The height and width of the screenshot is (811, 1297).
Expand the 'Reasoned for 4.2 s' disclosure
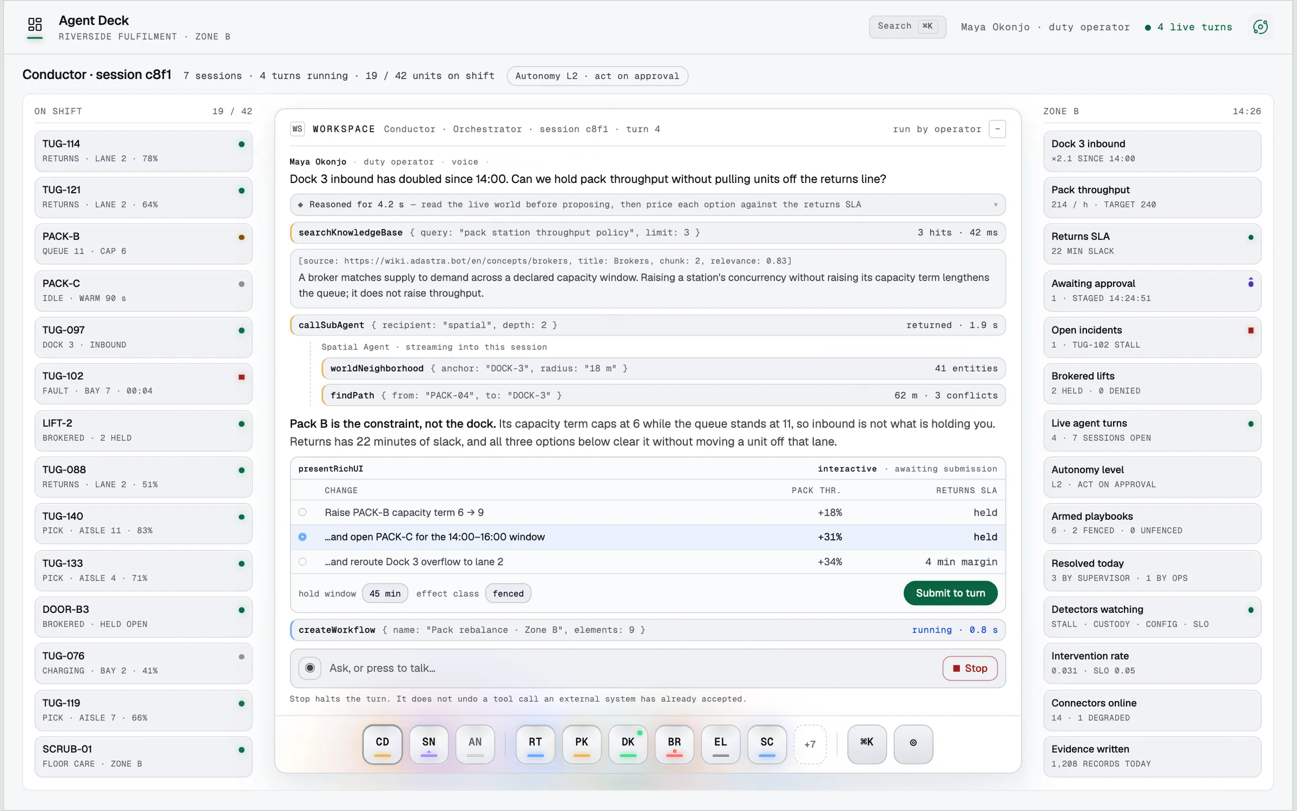tap(647, 205)
